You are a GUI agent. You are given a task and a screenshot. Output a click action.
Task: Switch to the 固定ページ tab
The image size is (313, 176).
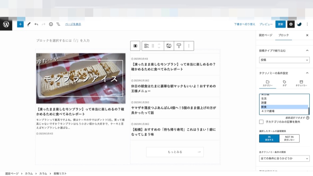click(x=265, y=35)
